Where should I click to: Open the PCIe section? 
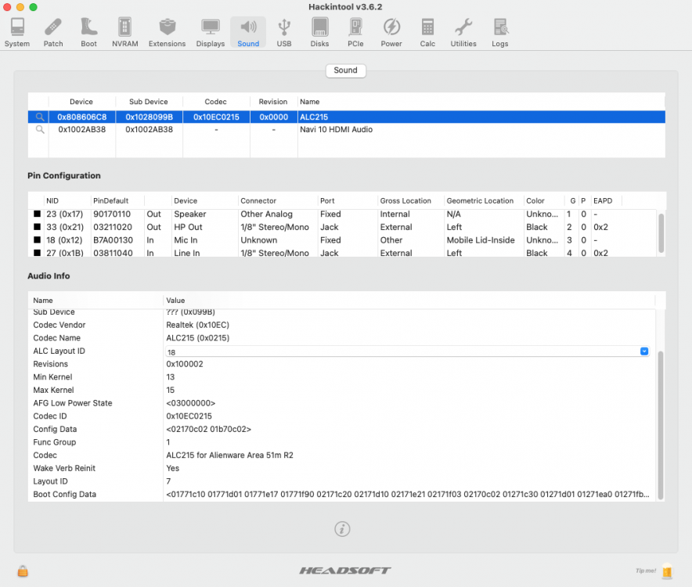tap(355, 32)
